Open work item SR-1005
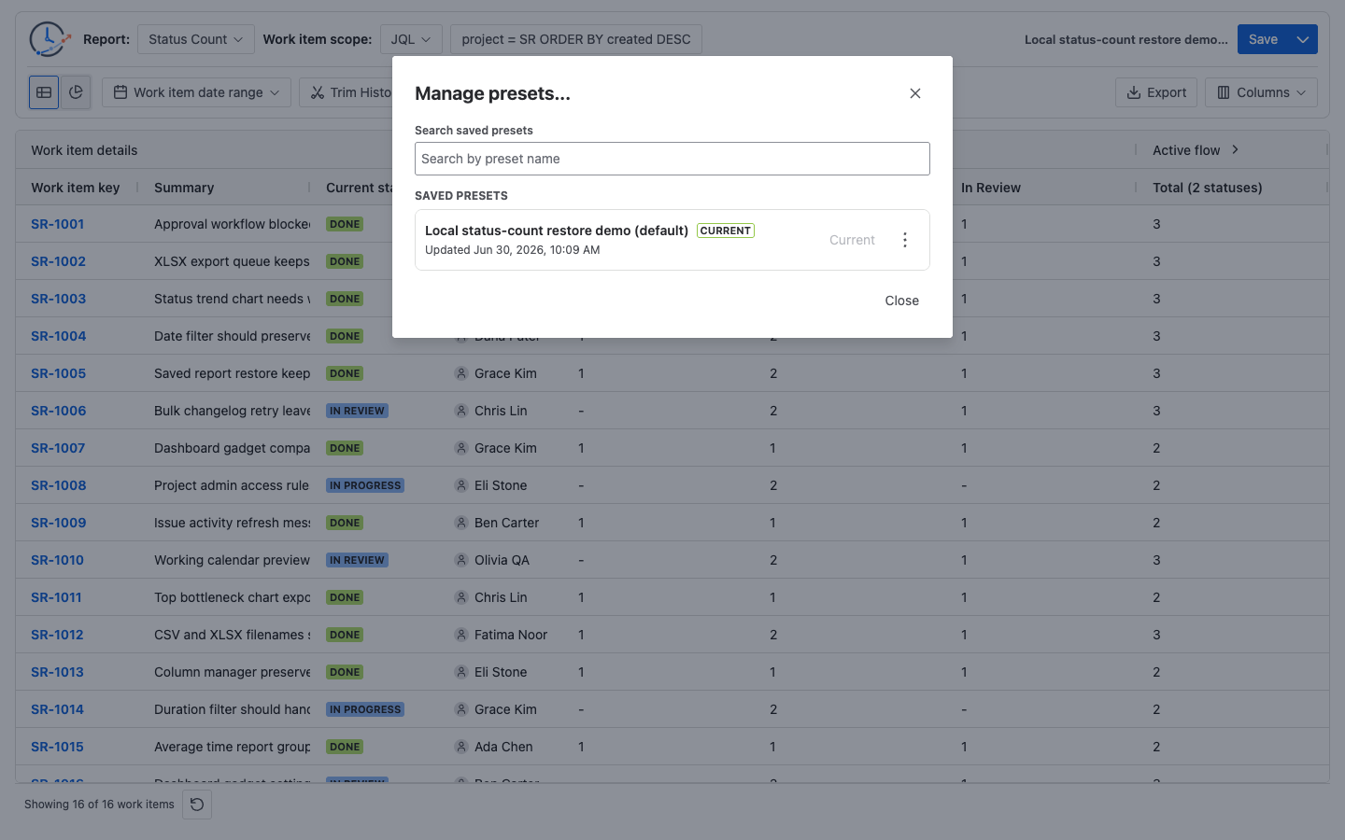 [x=58, y=373]
